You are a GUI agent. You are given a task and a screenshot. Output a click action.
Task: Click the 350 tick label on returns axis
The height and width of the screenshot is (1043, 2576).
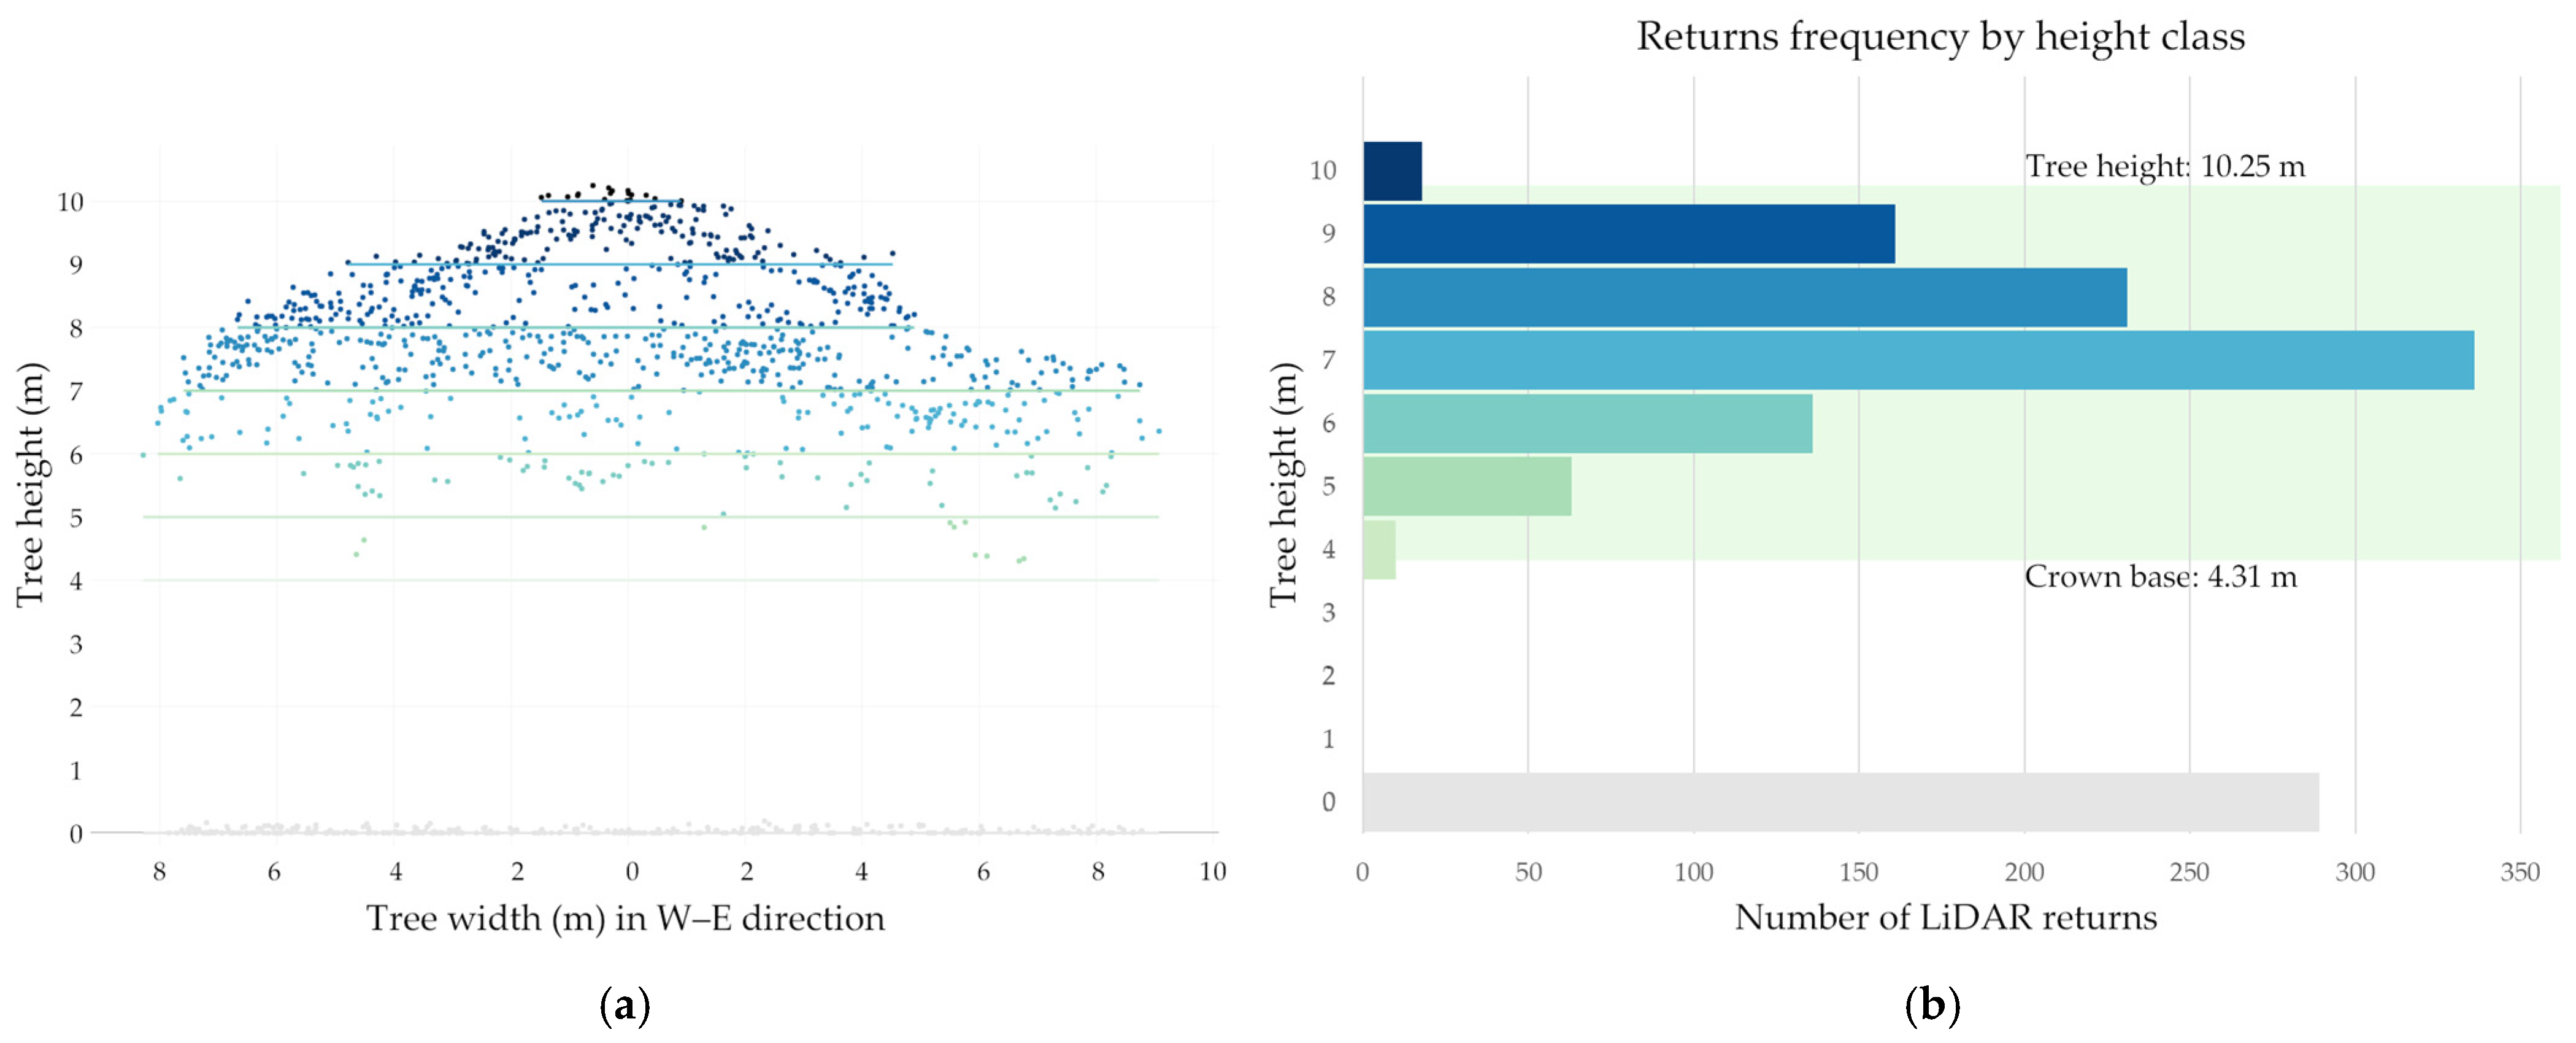pyautogui.click(x=2519, y=872)
